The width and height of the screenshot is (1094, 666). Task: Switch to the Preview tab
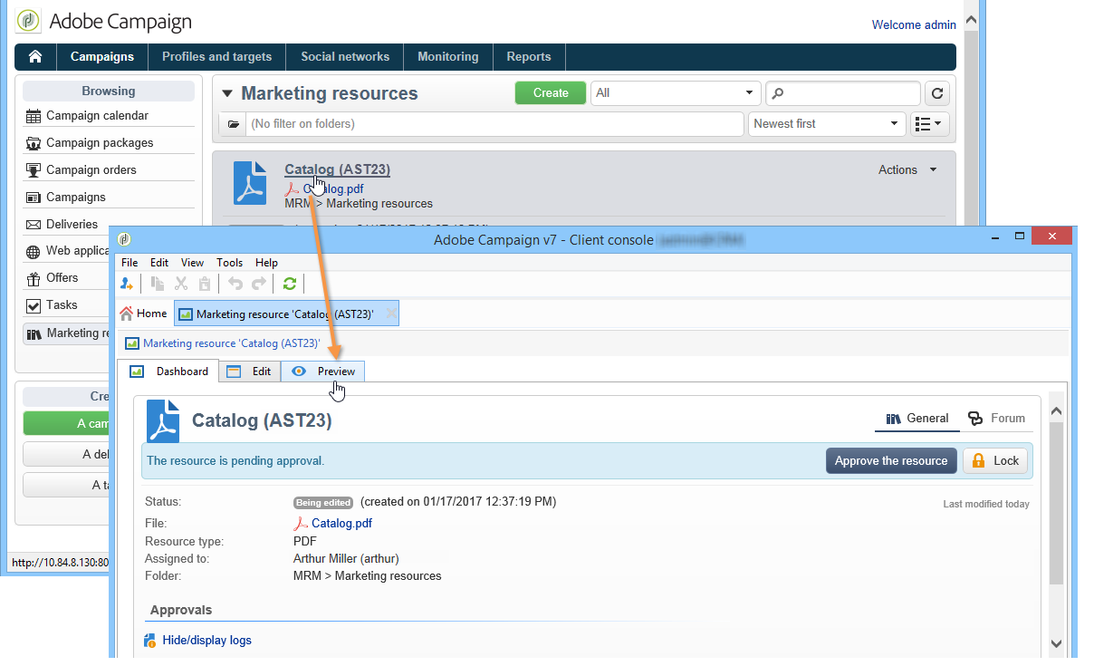pos(323,372)
